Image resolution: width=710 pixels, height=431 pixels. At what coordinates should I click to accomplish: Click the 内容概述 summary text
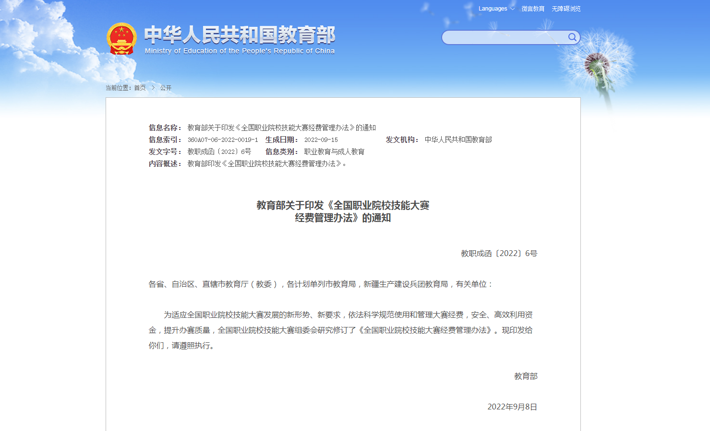[267, 163]
